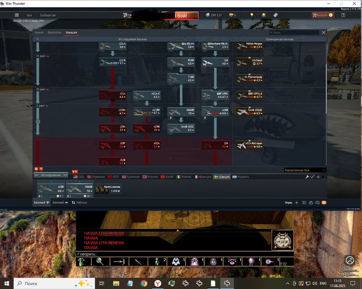Select the A28B crew slot card
This screenshot has width=362, height=289.
(x=51, y=189)
